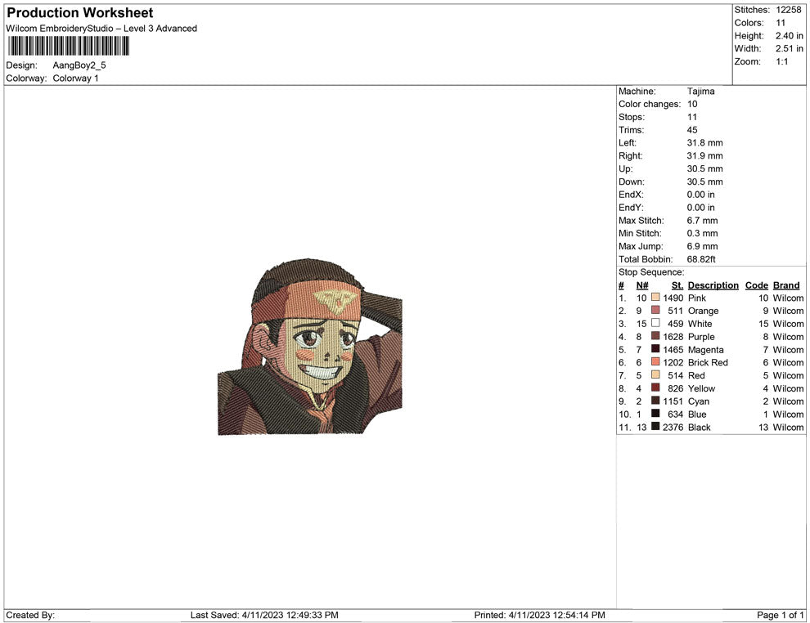Image resolution: width=810 pixels, height=623 pixels.
Task: Pick the Red row color swatch
Action: coord(655,374)
